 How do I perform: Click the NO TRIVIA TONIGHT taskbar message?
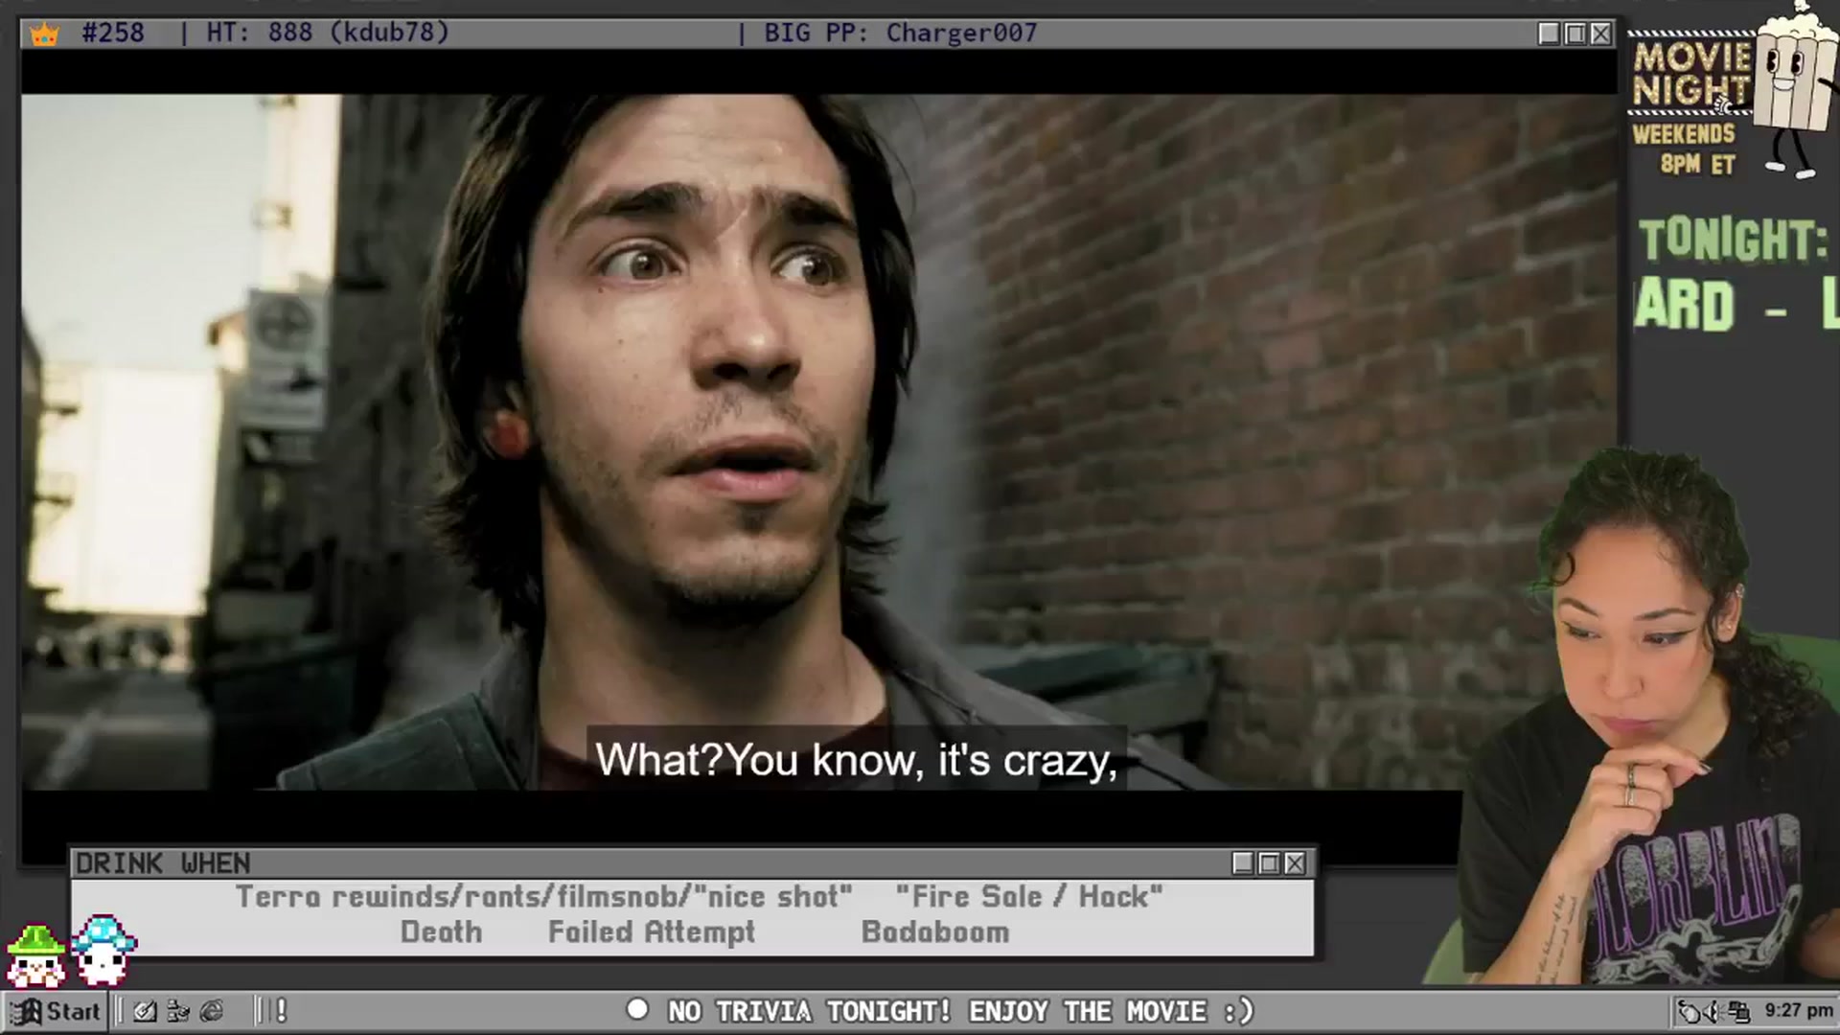click(x=960, y=1011)
